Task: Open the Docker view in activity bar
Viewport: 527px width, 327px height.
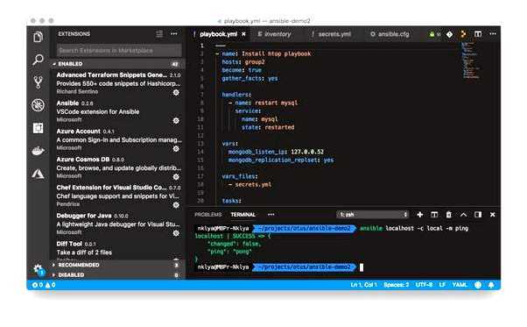Action: pyautogui.click(x=38, y=151)
